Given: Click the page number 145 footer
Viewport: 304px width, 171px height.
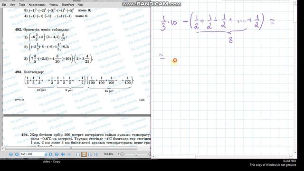Looking at the screenshot, I should tap(142, 100).
